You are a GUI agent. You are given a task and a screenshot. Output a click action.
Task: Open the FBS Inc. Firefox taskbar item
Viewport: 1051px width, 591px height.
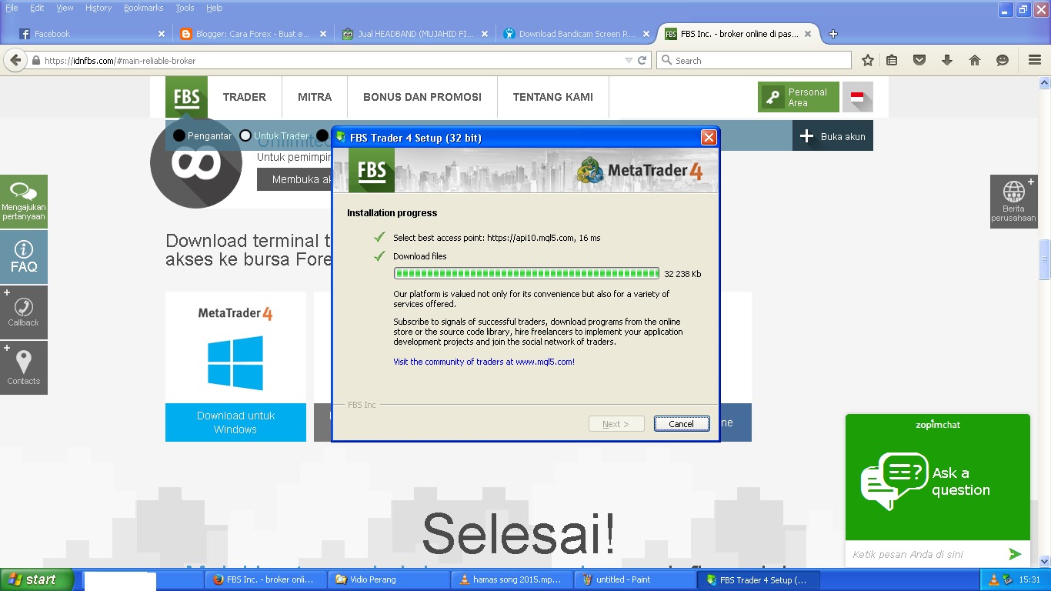pyautogui.click(x=265, y=579)
